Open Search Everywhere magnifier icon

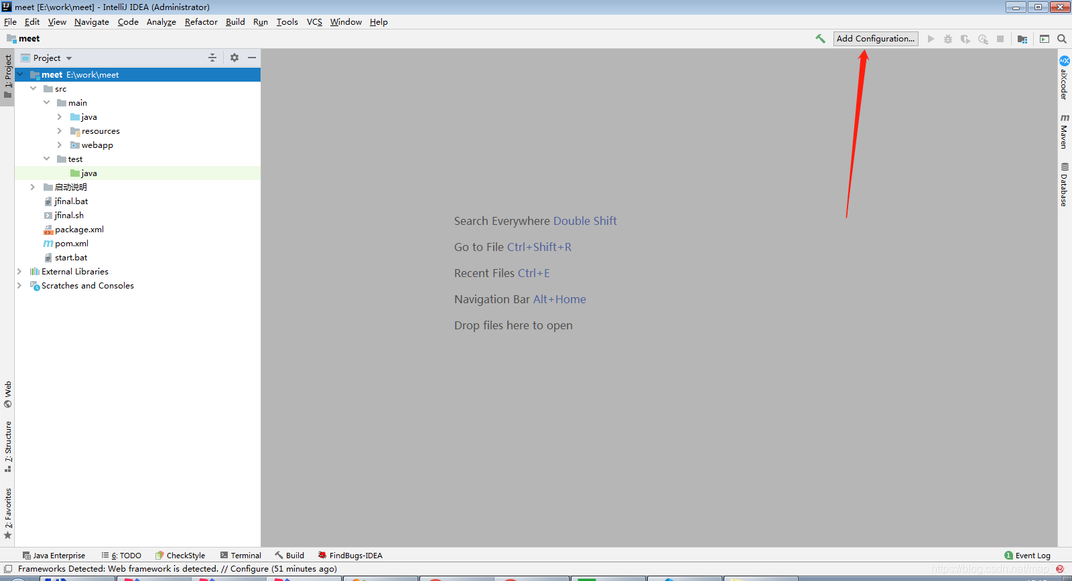pyautogui.click(x=1062, y=39)
